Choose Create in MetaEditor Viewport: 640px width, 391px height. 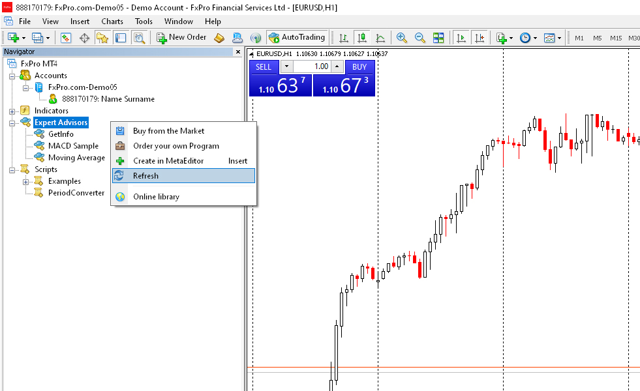[184, 161]
